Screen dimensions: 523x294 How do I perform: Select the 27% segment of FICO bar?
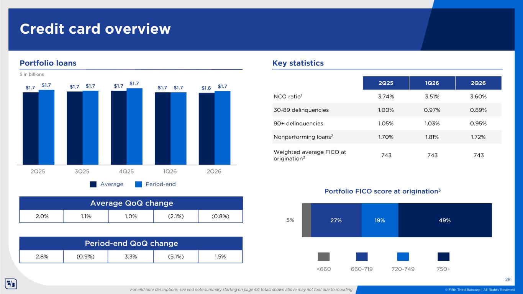tap(336, 220)
